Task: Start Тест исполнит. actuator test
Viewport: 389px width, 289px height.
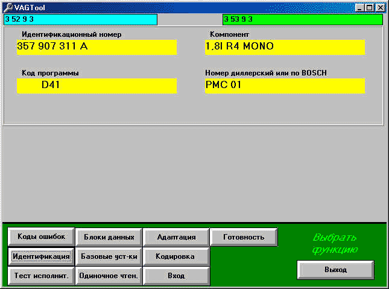Action: click(x=41, y=276)
